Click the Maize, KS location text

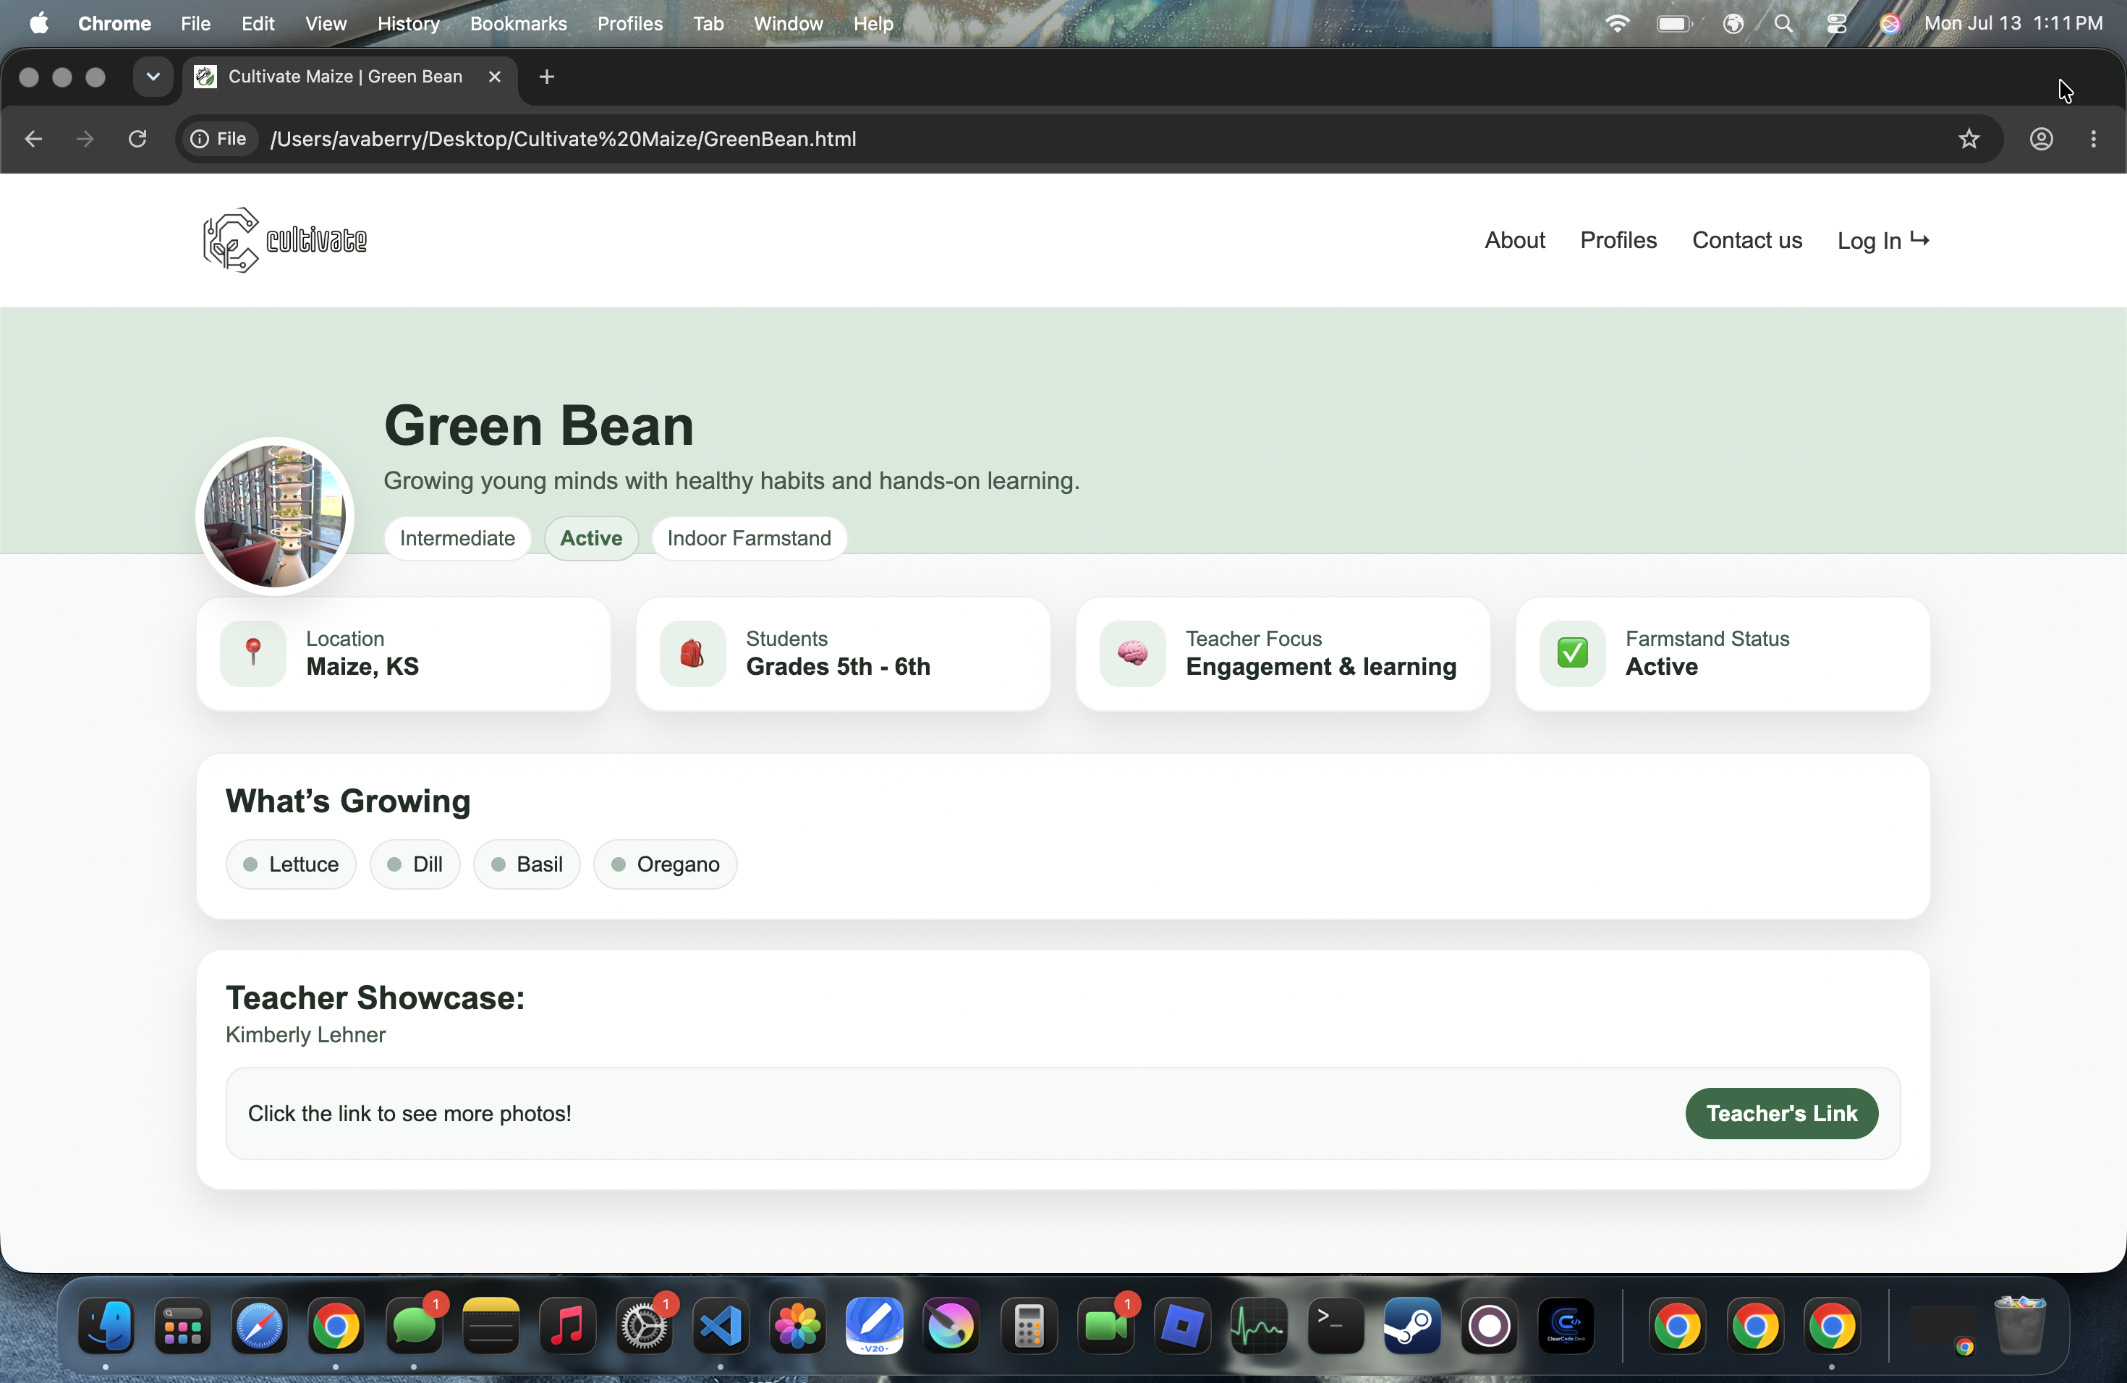tap(363, 666)
